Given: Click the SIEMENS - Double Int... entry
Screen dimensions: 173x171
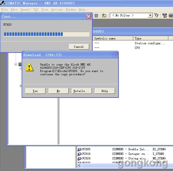Looking at the screenshot, I should tap(130, 149).
